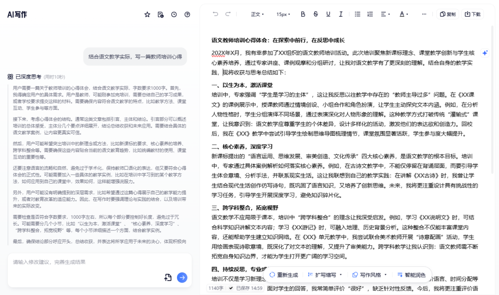Open the history clock icon
This screenshot has width=499, height=295.
click(174, 14)
